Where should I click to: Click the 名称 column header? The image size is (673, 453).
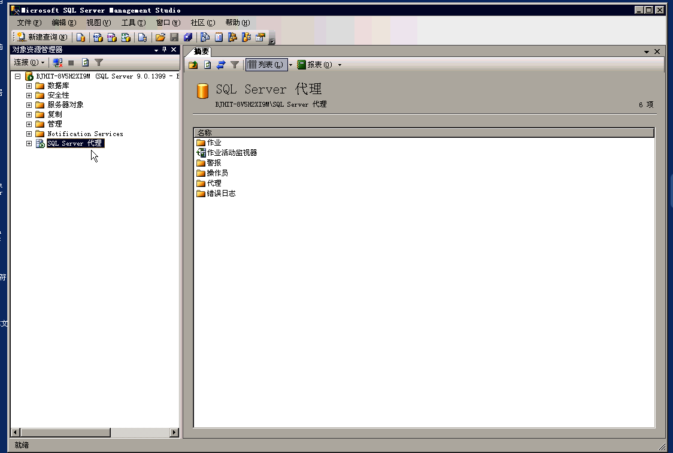[x=424, y=132]
